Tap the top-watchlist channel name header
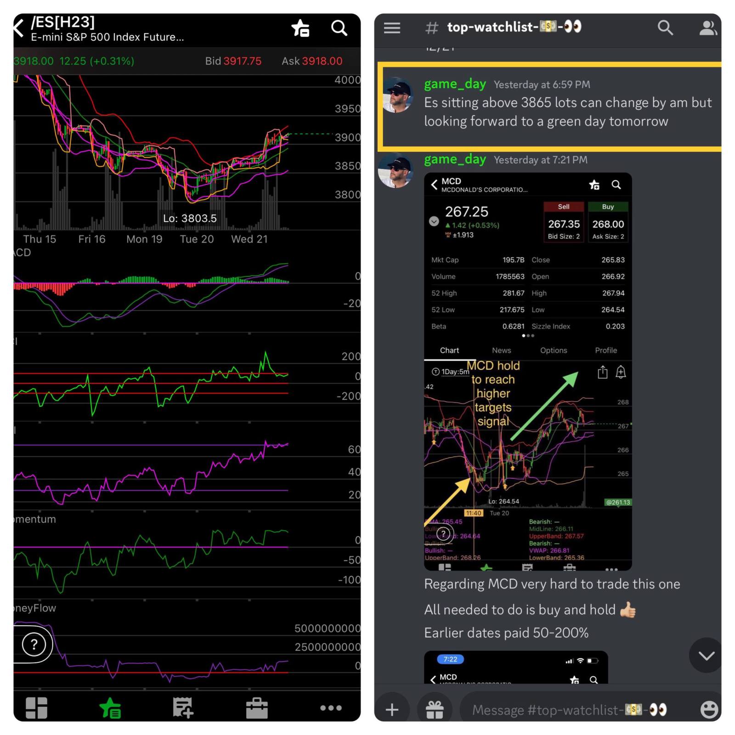The width and height of the screenshot is (735, 735). (514, 27)
